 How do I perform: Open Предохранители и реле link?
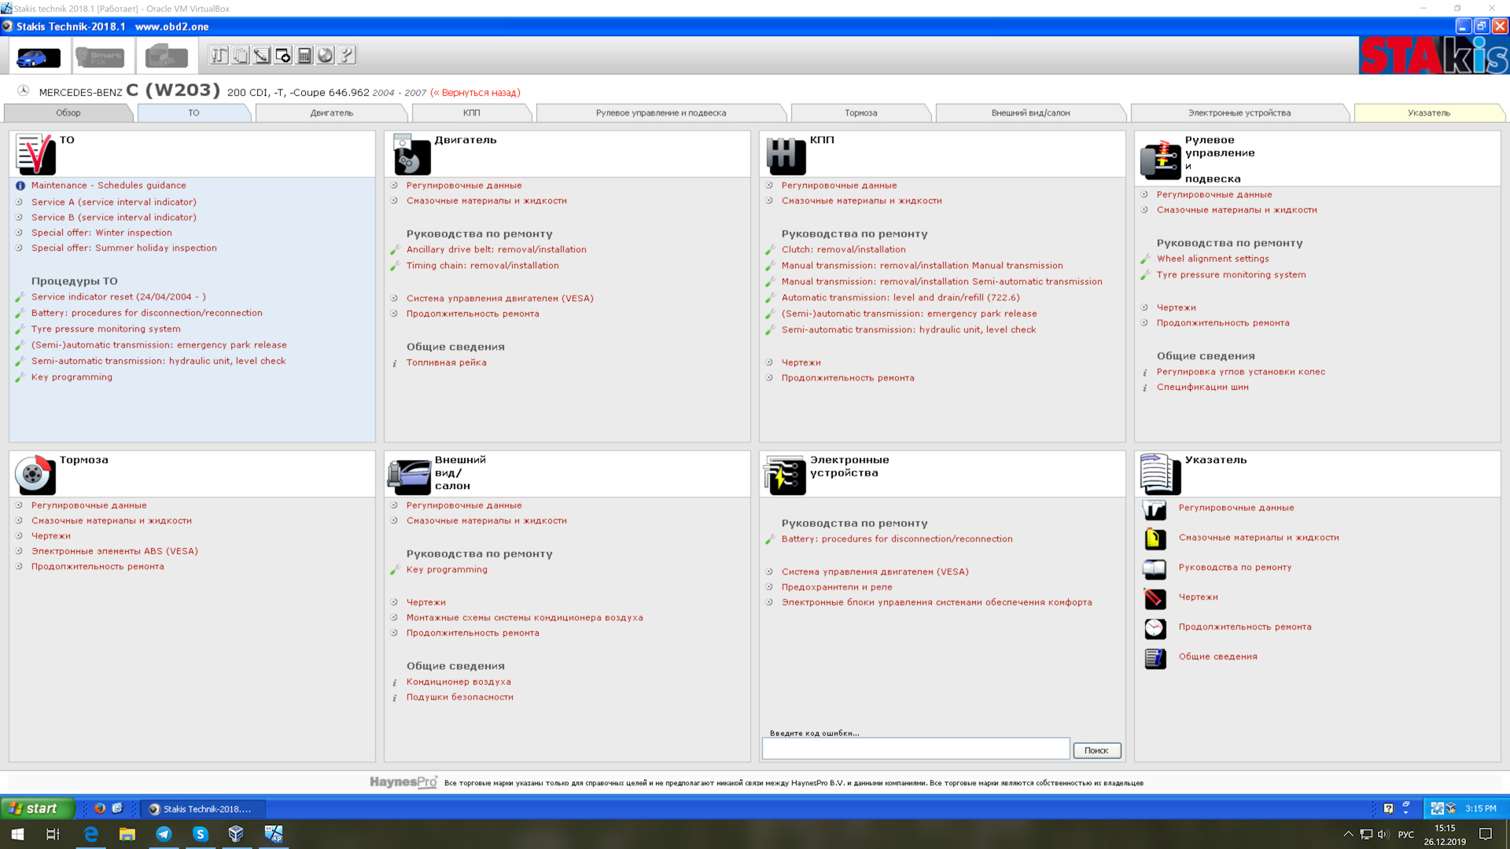(837, 587)
